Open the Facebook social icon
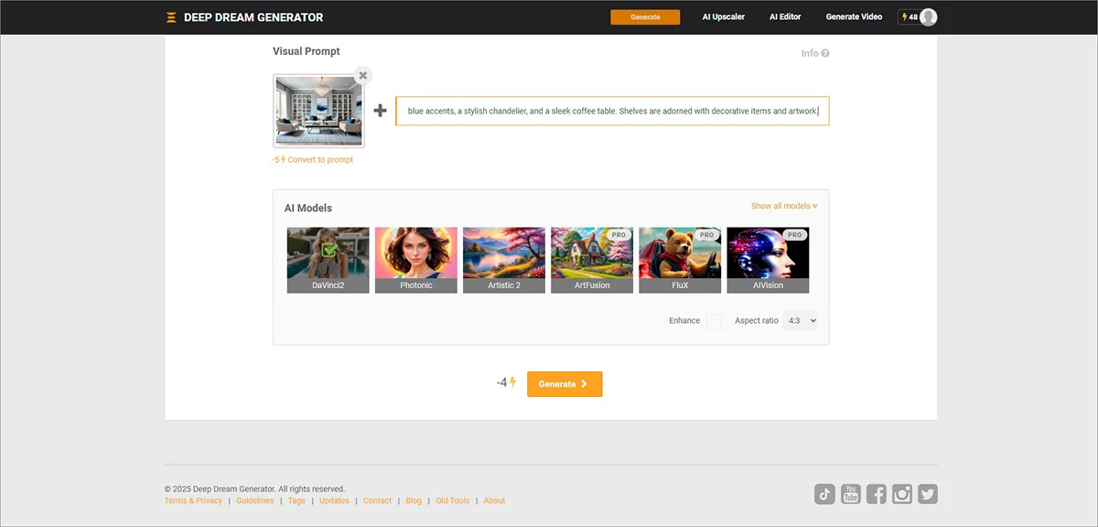This screenshot has width=1098, height=527. tap(876, 494)
